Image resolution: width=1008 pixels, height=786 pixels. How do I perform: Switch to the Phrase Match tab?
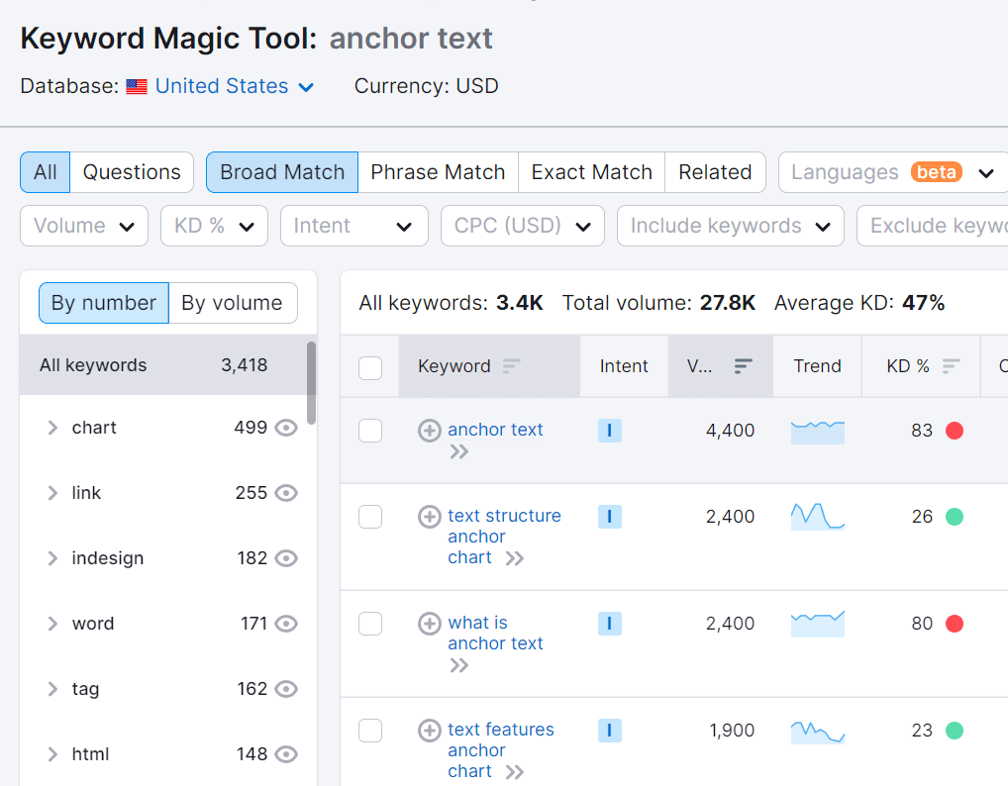pyautogui.click(x=438, y=172)
